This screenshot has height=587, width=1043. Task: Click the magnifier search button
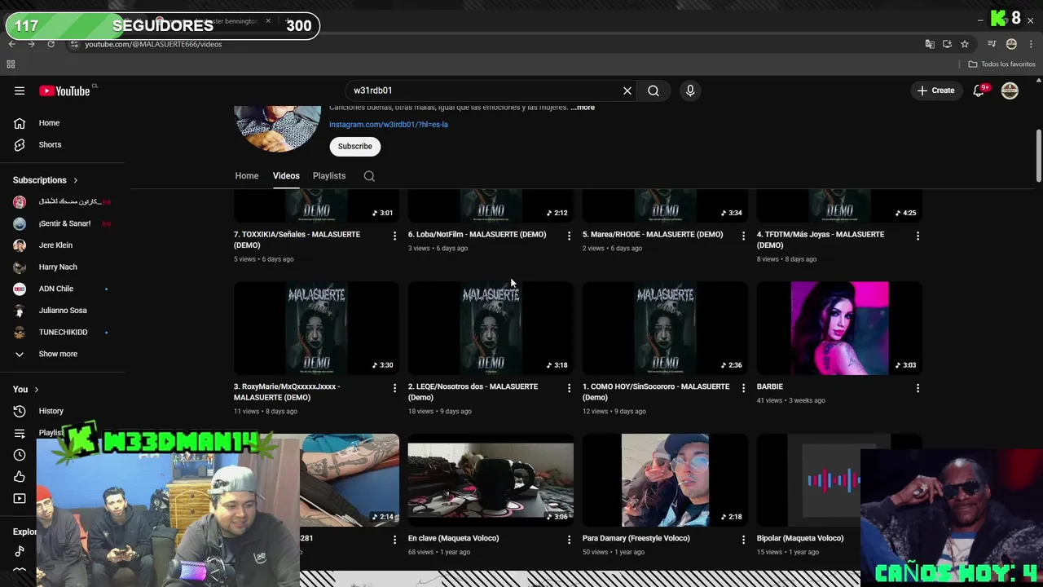pyautogui.click(x=654, y=90)
